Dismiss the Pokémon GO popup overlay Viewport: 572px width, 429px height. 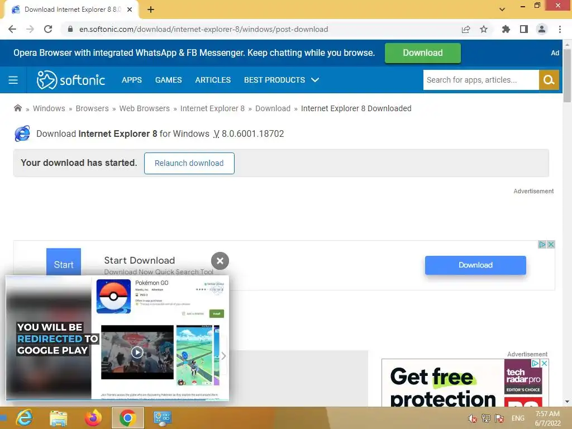point(220,261)
